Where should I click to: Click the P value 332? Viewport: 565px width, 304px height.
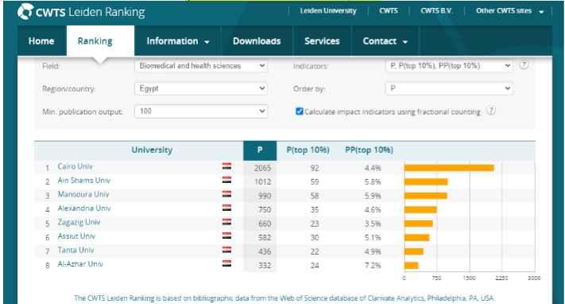click(265, 265)
